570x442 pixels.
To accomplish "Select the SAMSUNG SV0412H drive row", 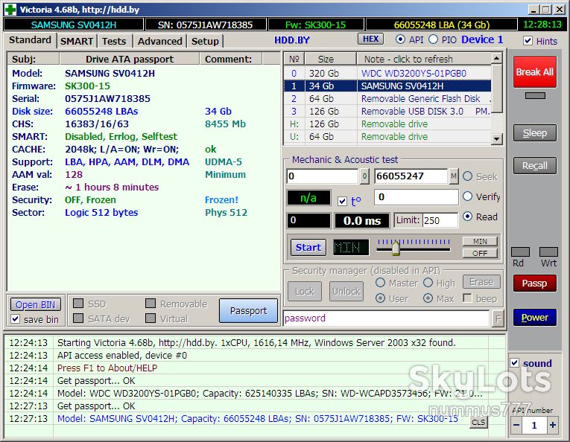I will click(387, 86).
